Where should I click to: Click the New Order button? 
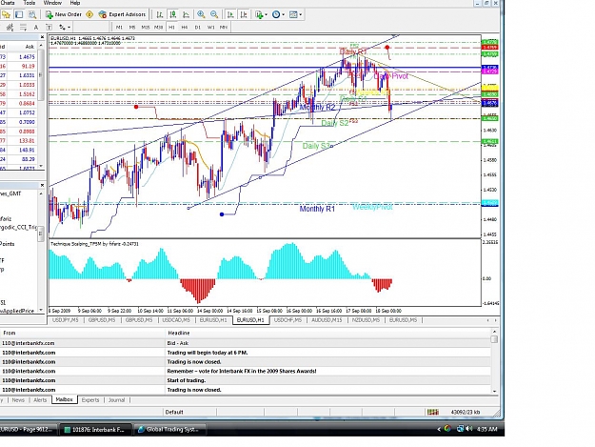64,14
